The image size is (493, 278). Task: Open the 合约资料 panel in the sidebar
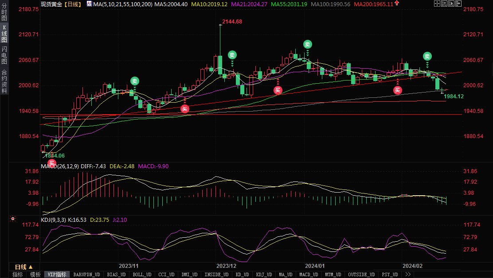(x=4, y=81)
